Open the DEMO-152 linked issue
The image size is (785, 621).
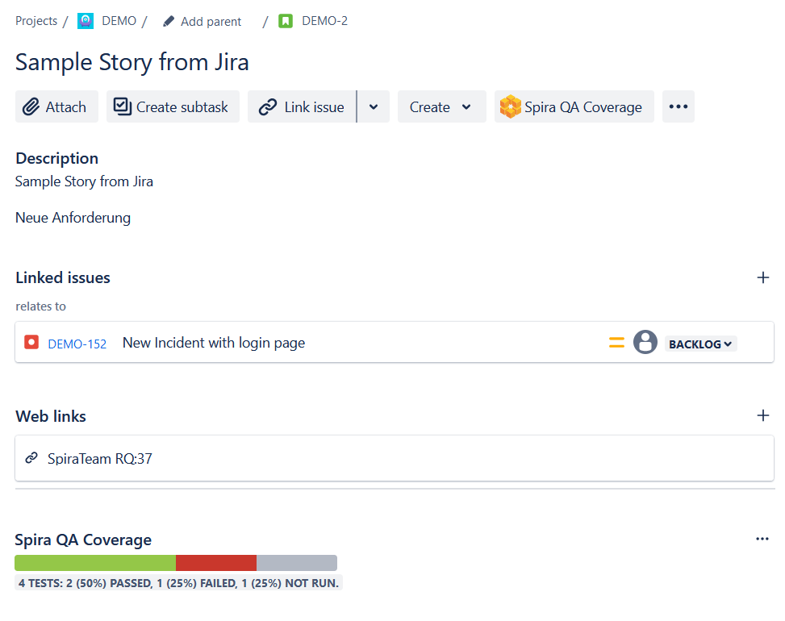[77, 344]
